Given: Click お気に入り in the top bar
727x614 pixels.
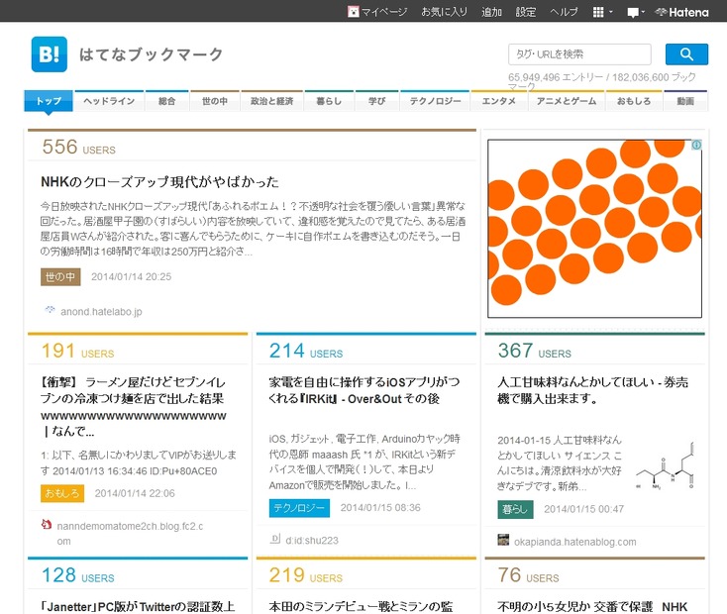Looking at the screenshot, I should (444, 12).
